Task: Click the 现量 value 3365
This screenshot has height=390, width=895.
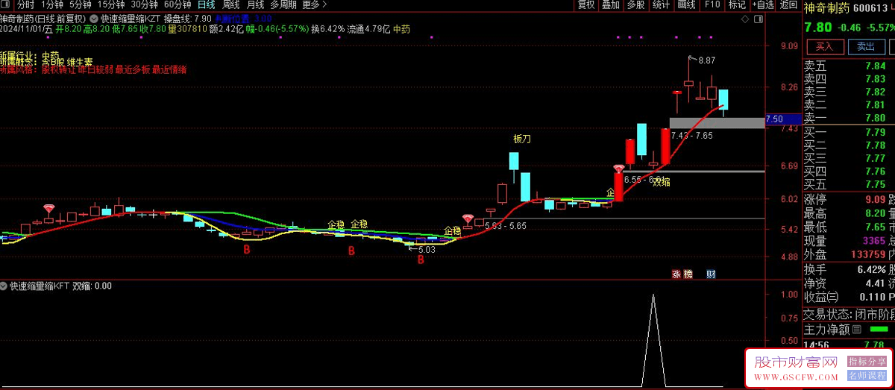Action: [x=873, y=241]
